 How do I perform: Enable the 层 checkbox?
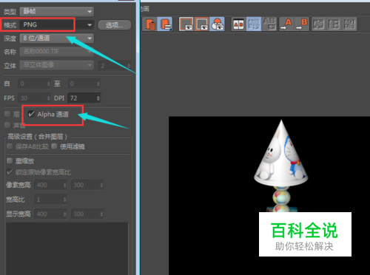click(x=7, y=114)
